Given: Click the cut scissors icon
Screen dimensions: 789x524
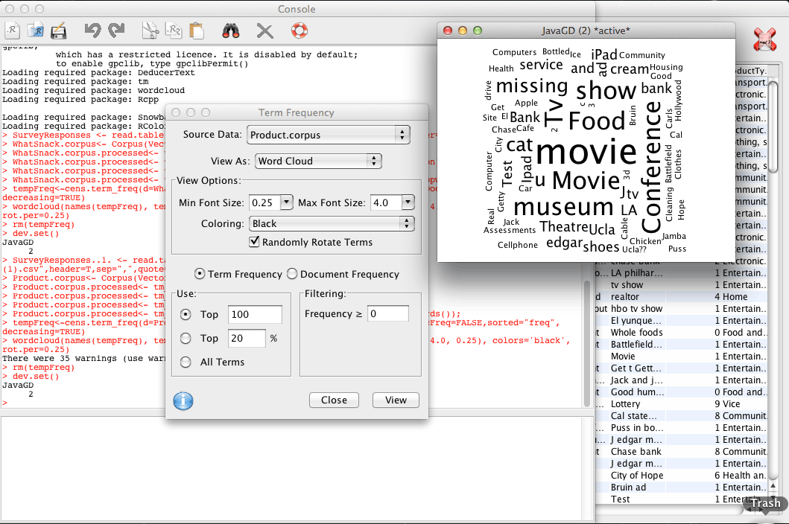Looking at the screenshot, I should [150, 31].
